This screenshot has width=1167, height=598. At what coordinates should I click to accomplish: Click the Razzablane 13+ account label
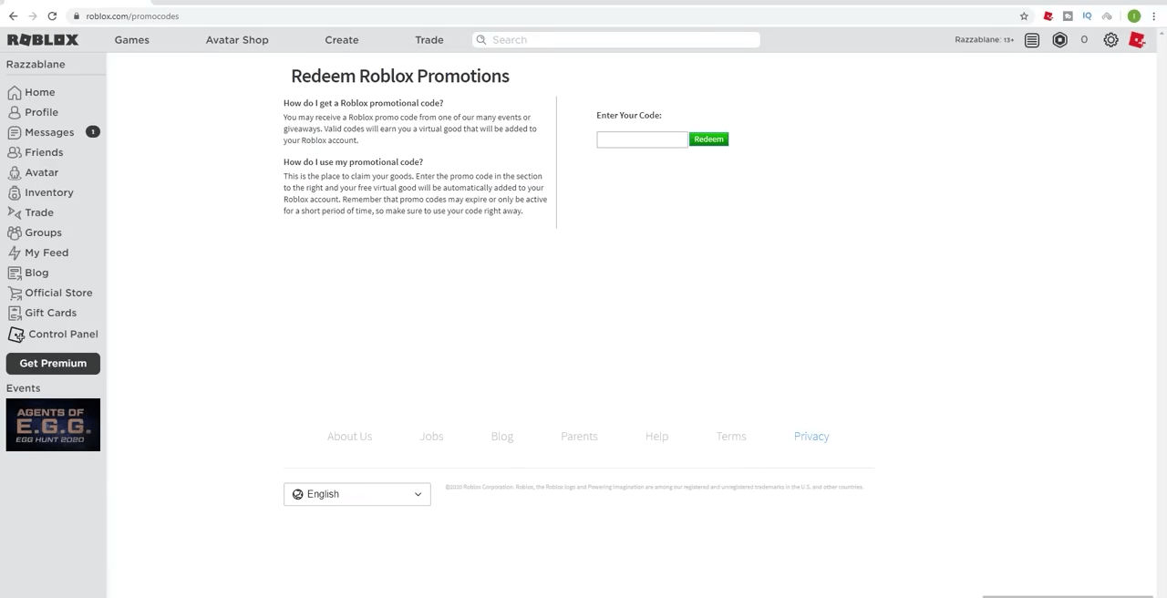(x=984, y=40)
